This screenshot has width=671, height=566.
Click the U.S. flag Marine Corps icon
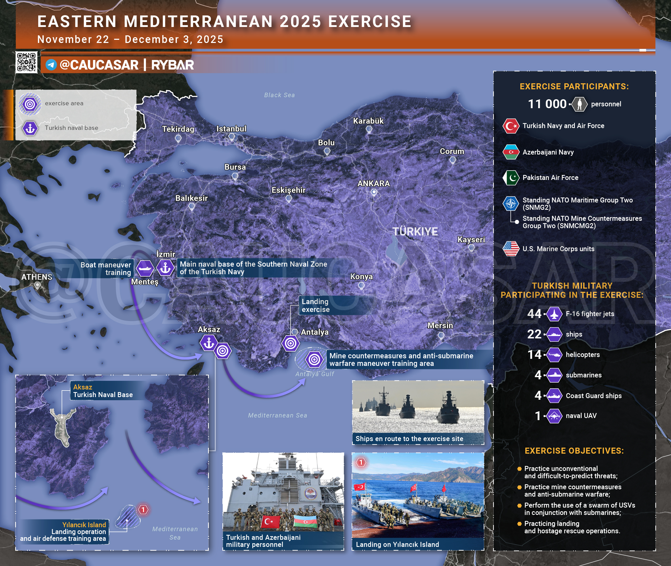(511, 249)
